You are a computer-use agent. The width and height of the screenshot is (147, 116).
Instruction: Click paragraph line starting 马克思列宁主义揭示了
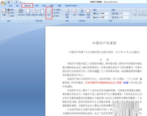pos(104,90)
